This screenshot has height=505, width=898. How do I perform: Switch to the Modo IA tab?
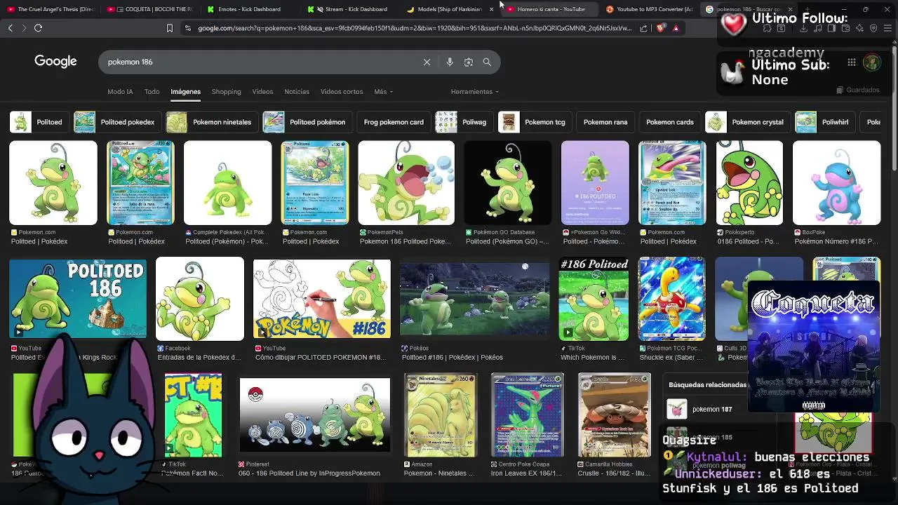120,91
